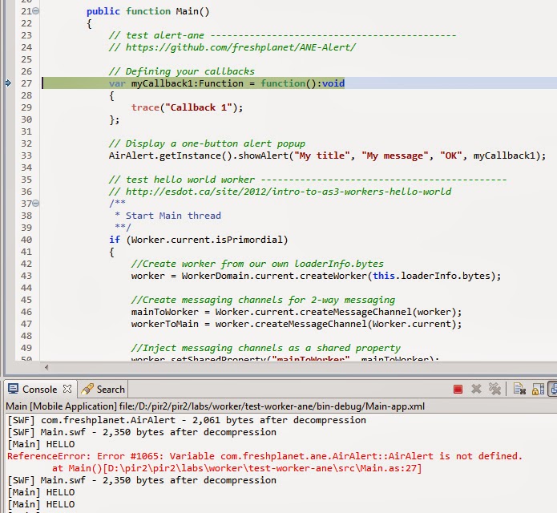
Task: Clear the console output
Action: [519, 390]
